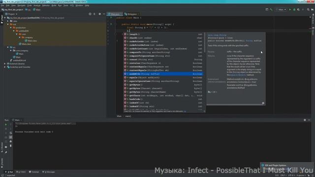The height and width of the screenshot is (177, 315).
Task: Choose length() in the completion list
Action: tap(163, 34)
